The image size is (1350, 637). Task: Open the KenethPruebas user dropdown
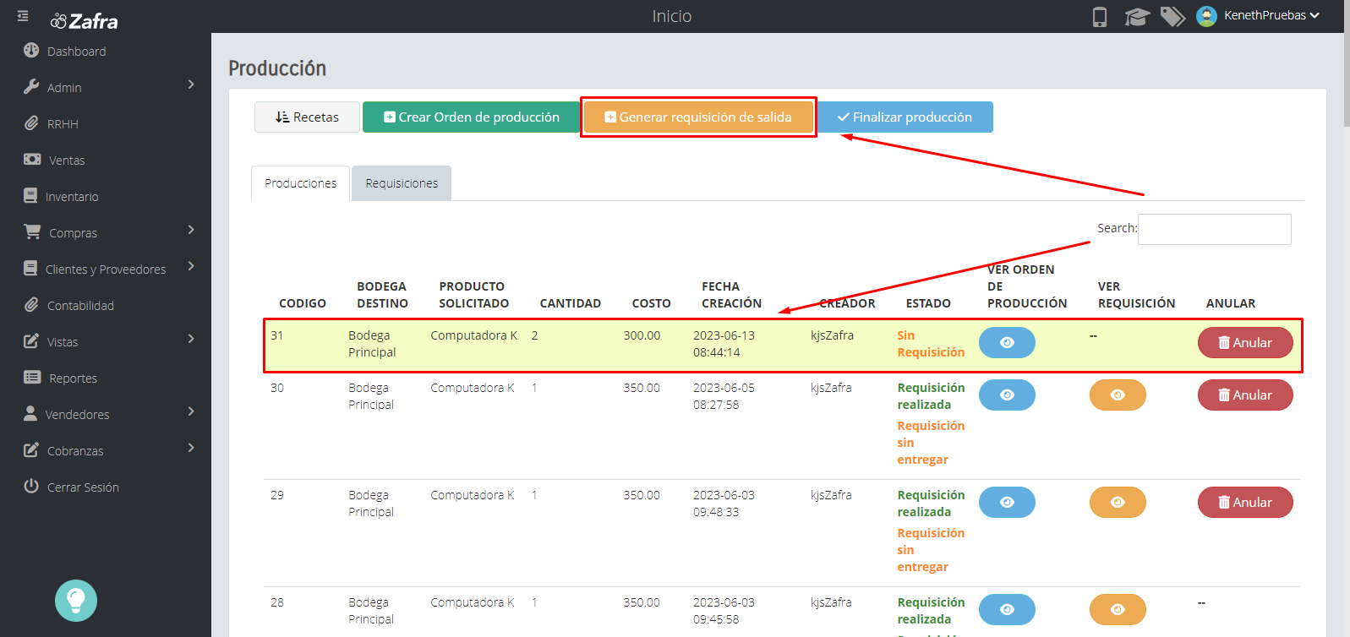(x=1271, y=16)
